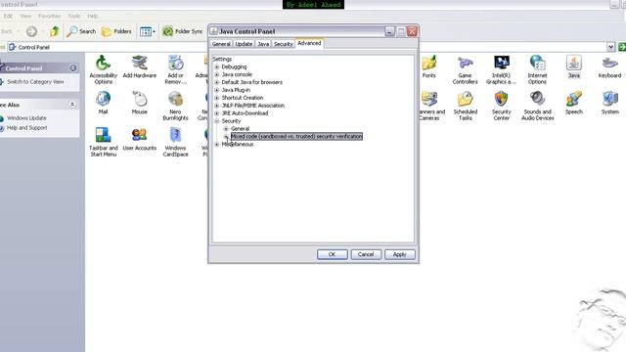
Task: Open the Scheduled Tasks icon
Action: pyautogui.click(x=466, y=106)
